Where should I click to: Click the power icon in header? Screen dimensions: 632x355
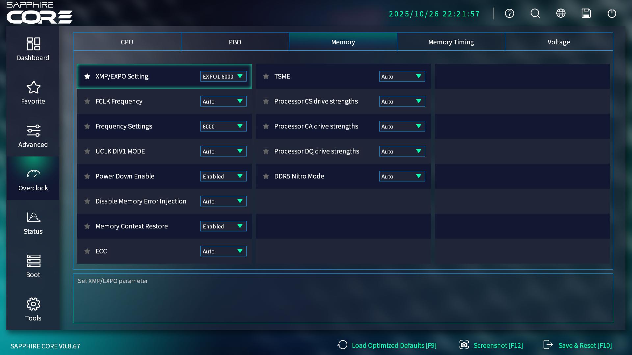click(612, 13)
